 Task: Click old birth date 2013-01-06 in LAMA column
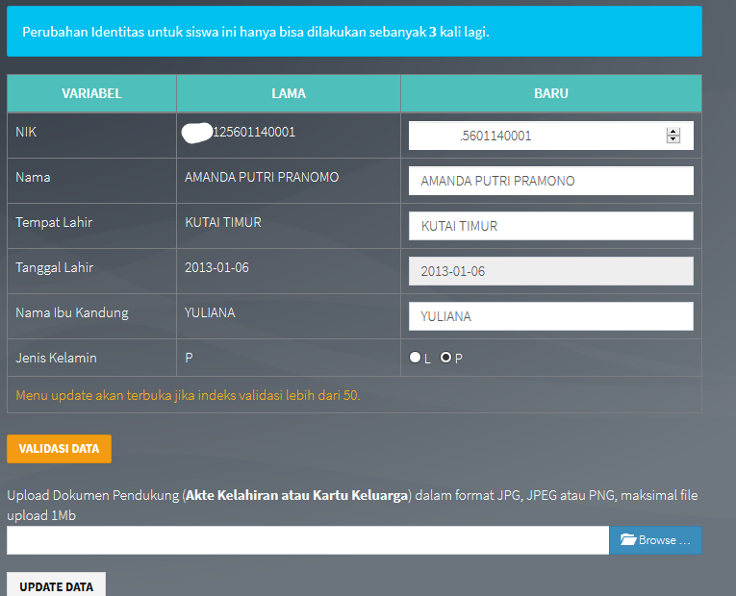point(216,268)
